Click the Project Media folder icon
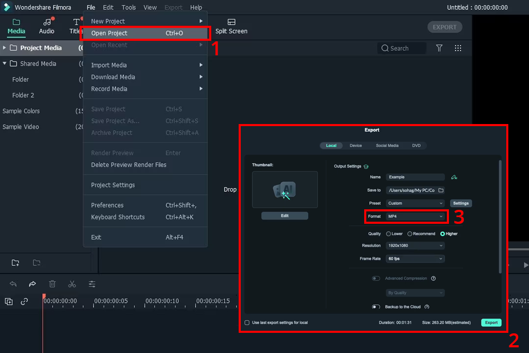Screen dimensions: 529x353 click(13, 48)
